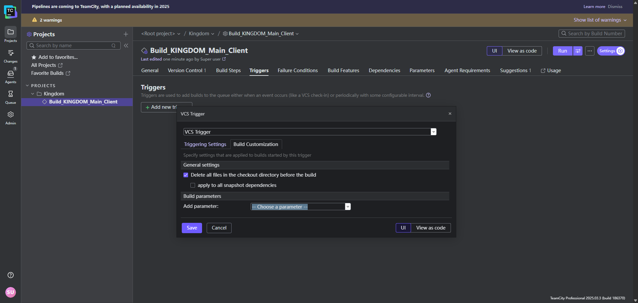Dismiss the Pipelines announcement banner
Screen dimensions: 638x303
[x=615, y=7]
